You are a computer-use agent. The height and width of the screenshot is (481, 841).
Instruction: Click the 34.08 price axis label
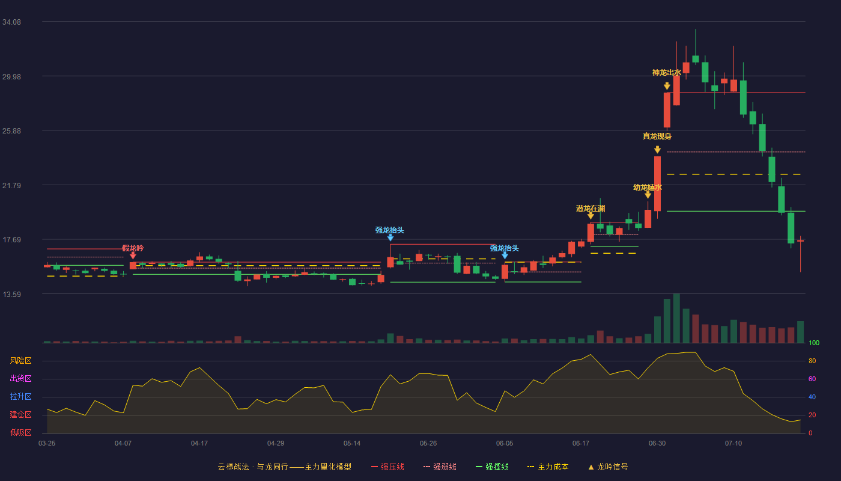(x=11, y=22)
